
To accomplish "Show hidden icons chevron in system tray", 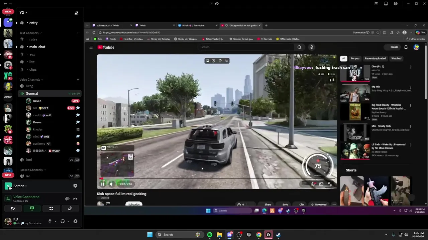I will [386, 235].
